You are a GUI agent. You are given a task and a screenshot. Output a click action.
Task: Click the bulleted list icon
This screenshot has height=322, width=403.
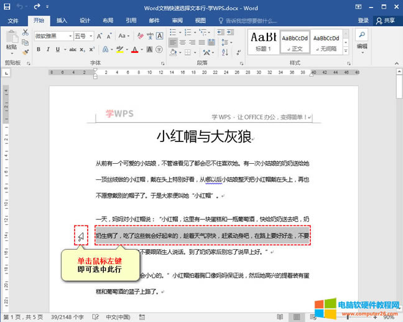pyautogui.click(x=173, y=31)
